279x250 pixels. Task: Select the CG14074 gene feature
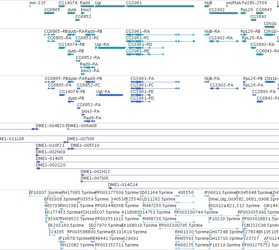[62, 6]
